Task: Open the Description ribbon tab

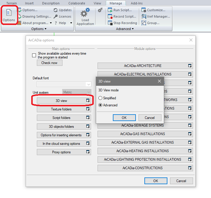Action: point(51,3)
